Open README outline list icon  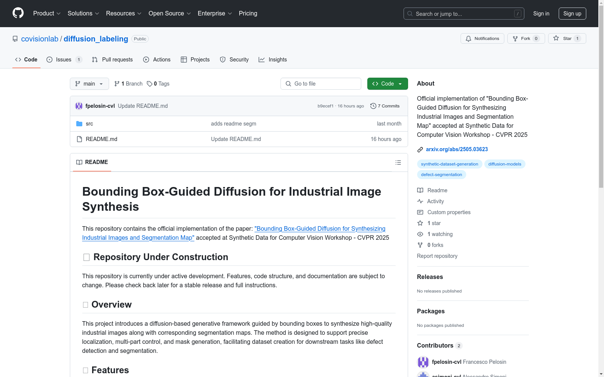tap(398, 162)
